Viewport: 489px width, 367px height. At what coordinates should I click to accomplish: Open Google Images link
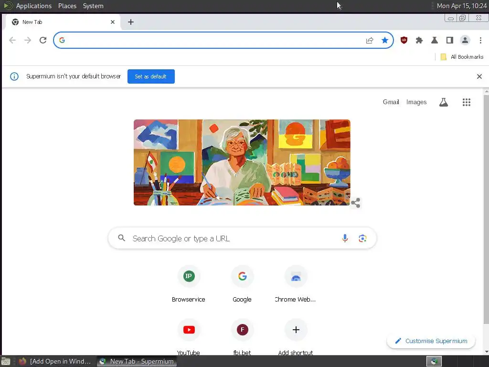416,102
